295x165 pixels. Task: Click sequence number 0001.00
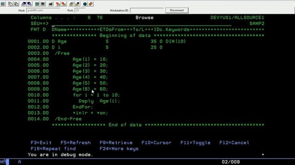click(38, 42)
